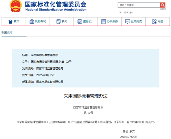Select the 发文日期 value 2025年3月25日
The image size is (171, 139).
tap(46, 75)
